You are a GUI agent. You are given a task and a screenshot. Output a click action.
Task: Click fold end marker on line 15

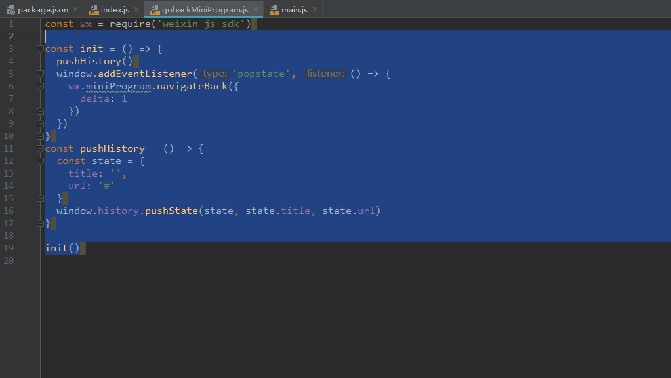click(40, 199)
